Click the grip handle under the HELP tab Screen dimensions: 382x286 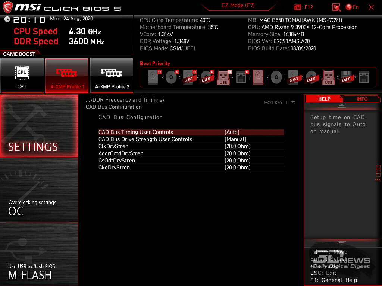[x=342, y=105]
